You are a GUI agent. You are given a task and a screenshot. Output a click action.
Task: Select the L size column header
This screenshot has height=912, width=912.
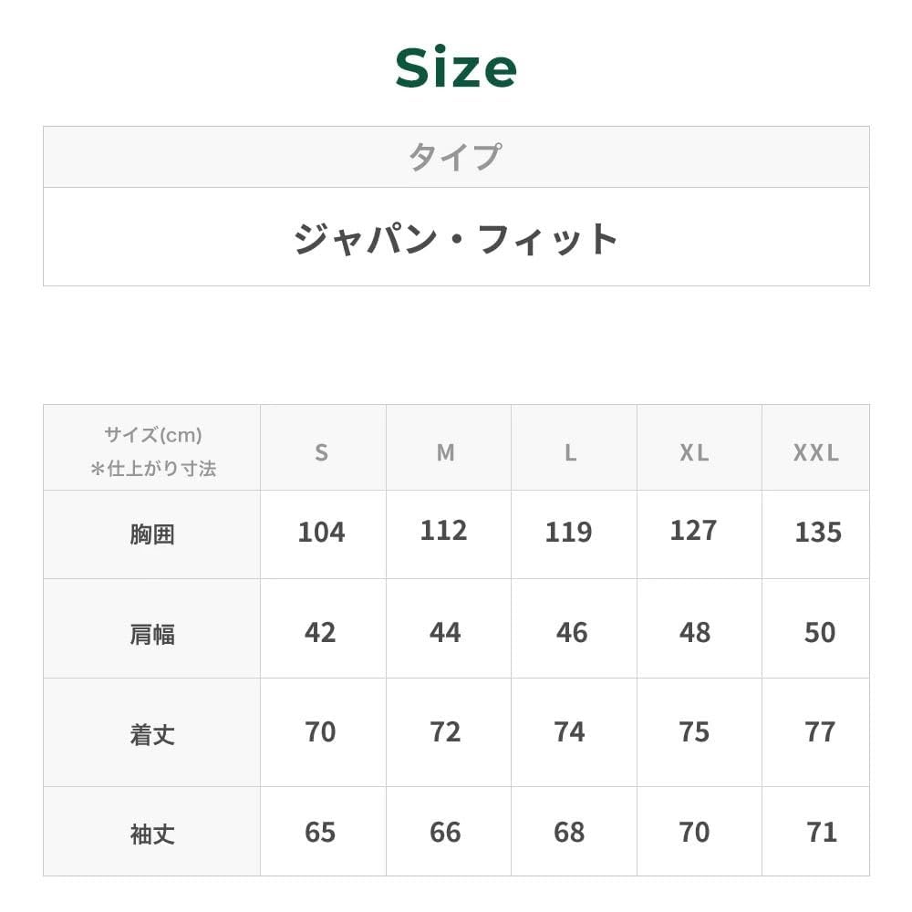[x=570, y=452]
